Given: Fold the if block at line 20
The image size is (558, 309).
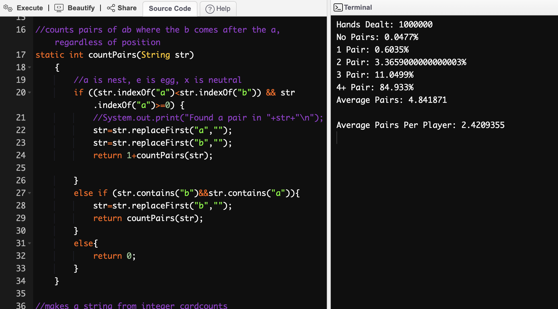Looking at the screenshot, I should 29,93.
